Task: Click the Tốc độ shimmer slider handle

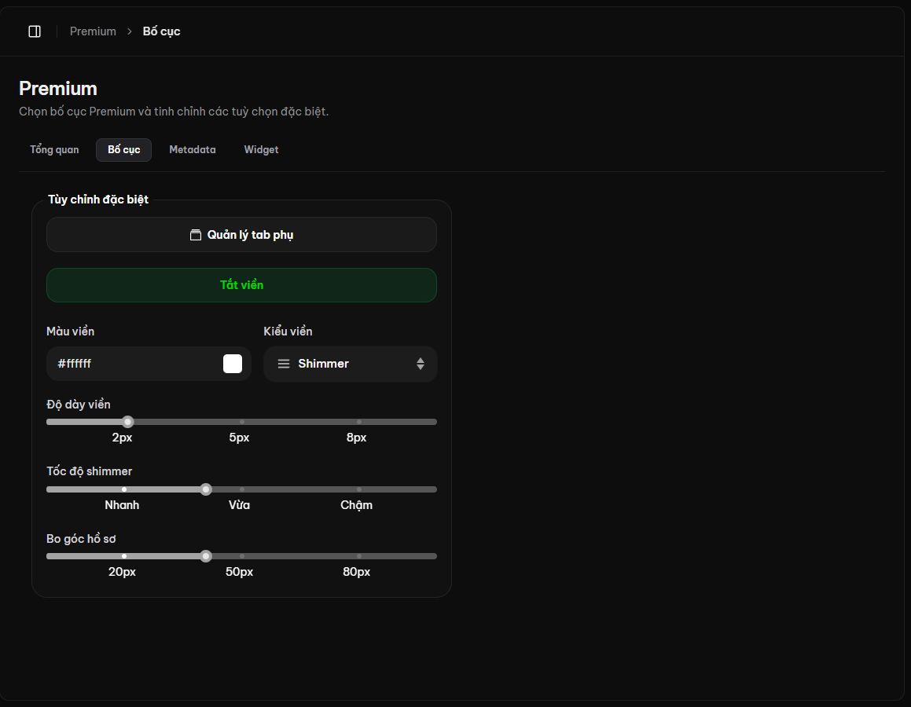Action: 206,489
